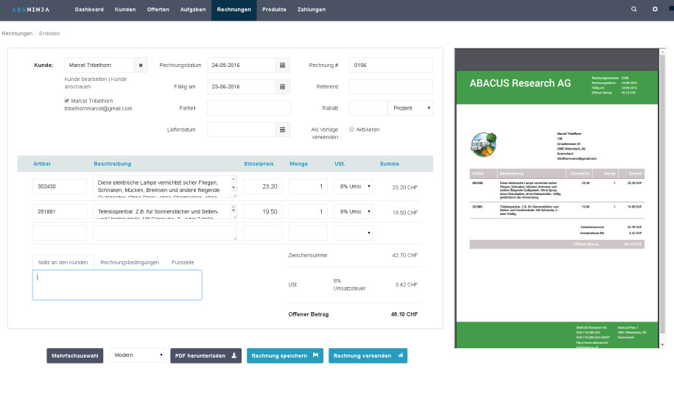Click the 46.10 CHF Offener Betrag value
This screenshot has width=674, height=393.
pos(404,314)
